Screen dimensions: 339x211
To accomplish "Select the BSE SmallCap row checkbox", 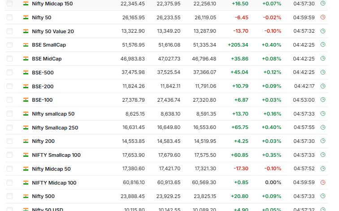I will click(9, 45).
